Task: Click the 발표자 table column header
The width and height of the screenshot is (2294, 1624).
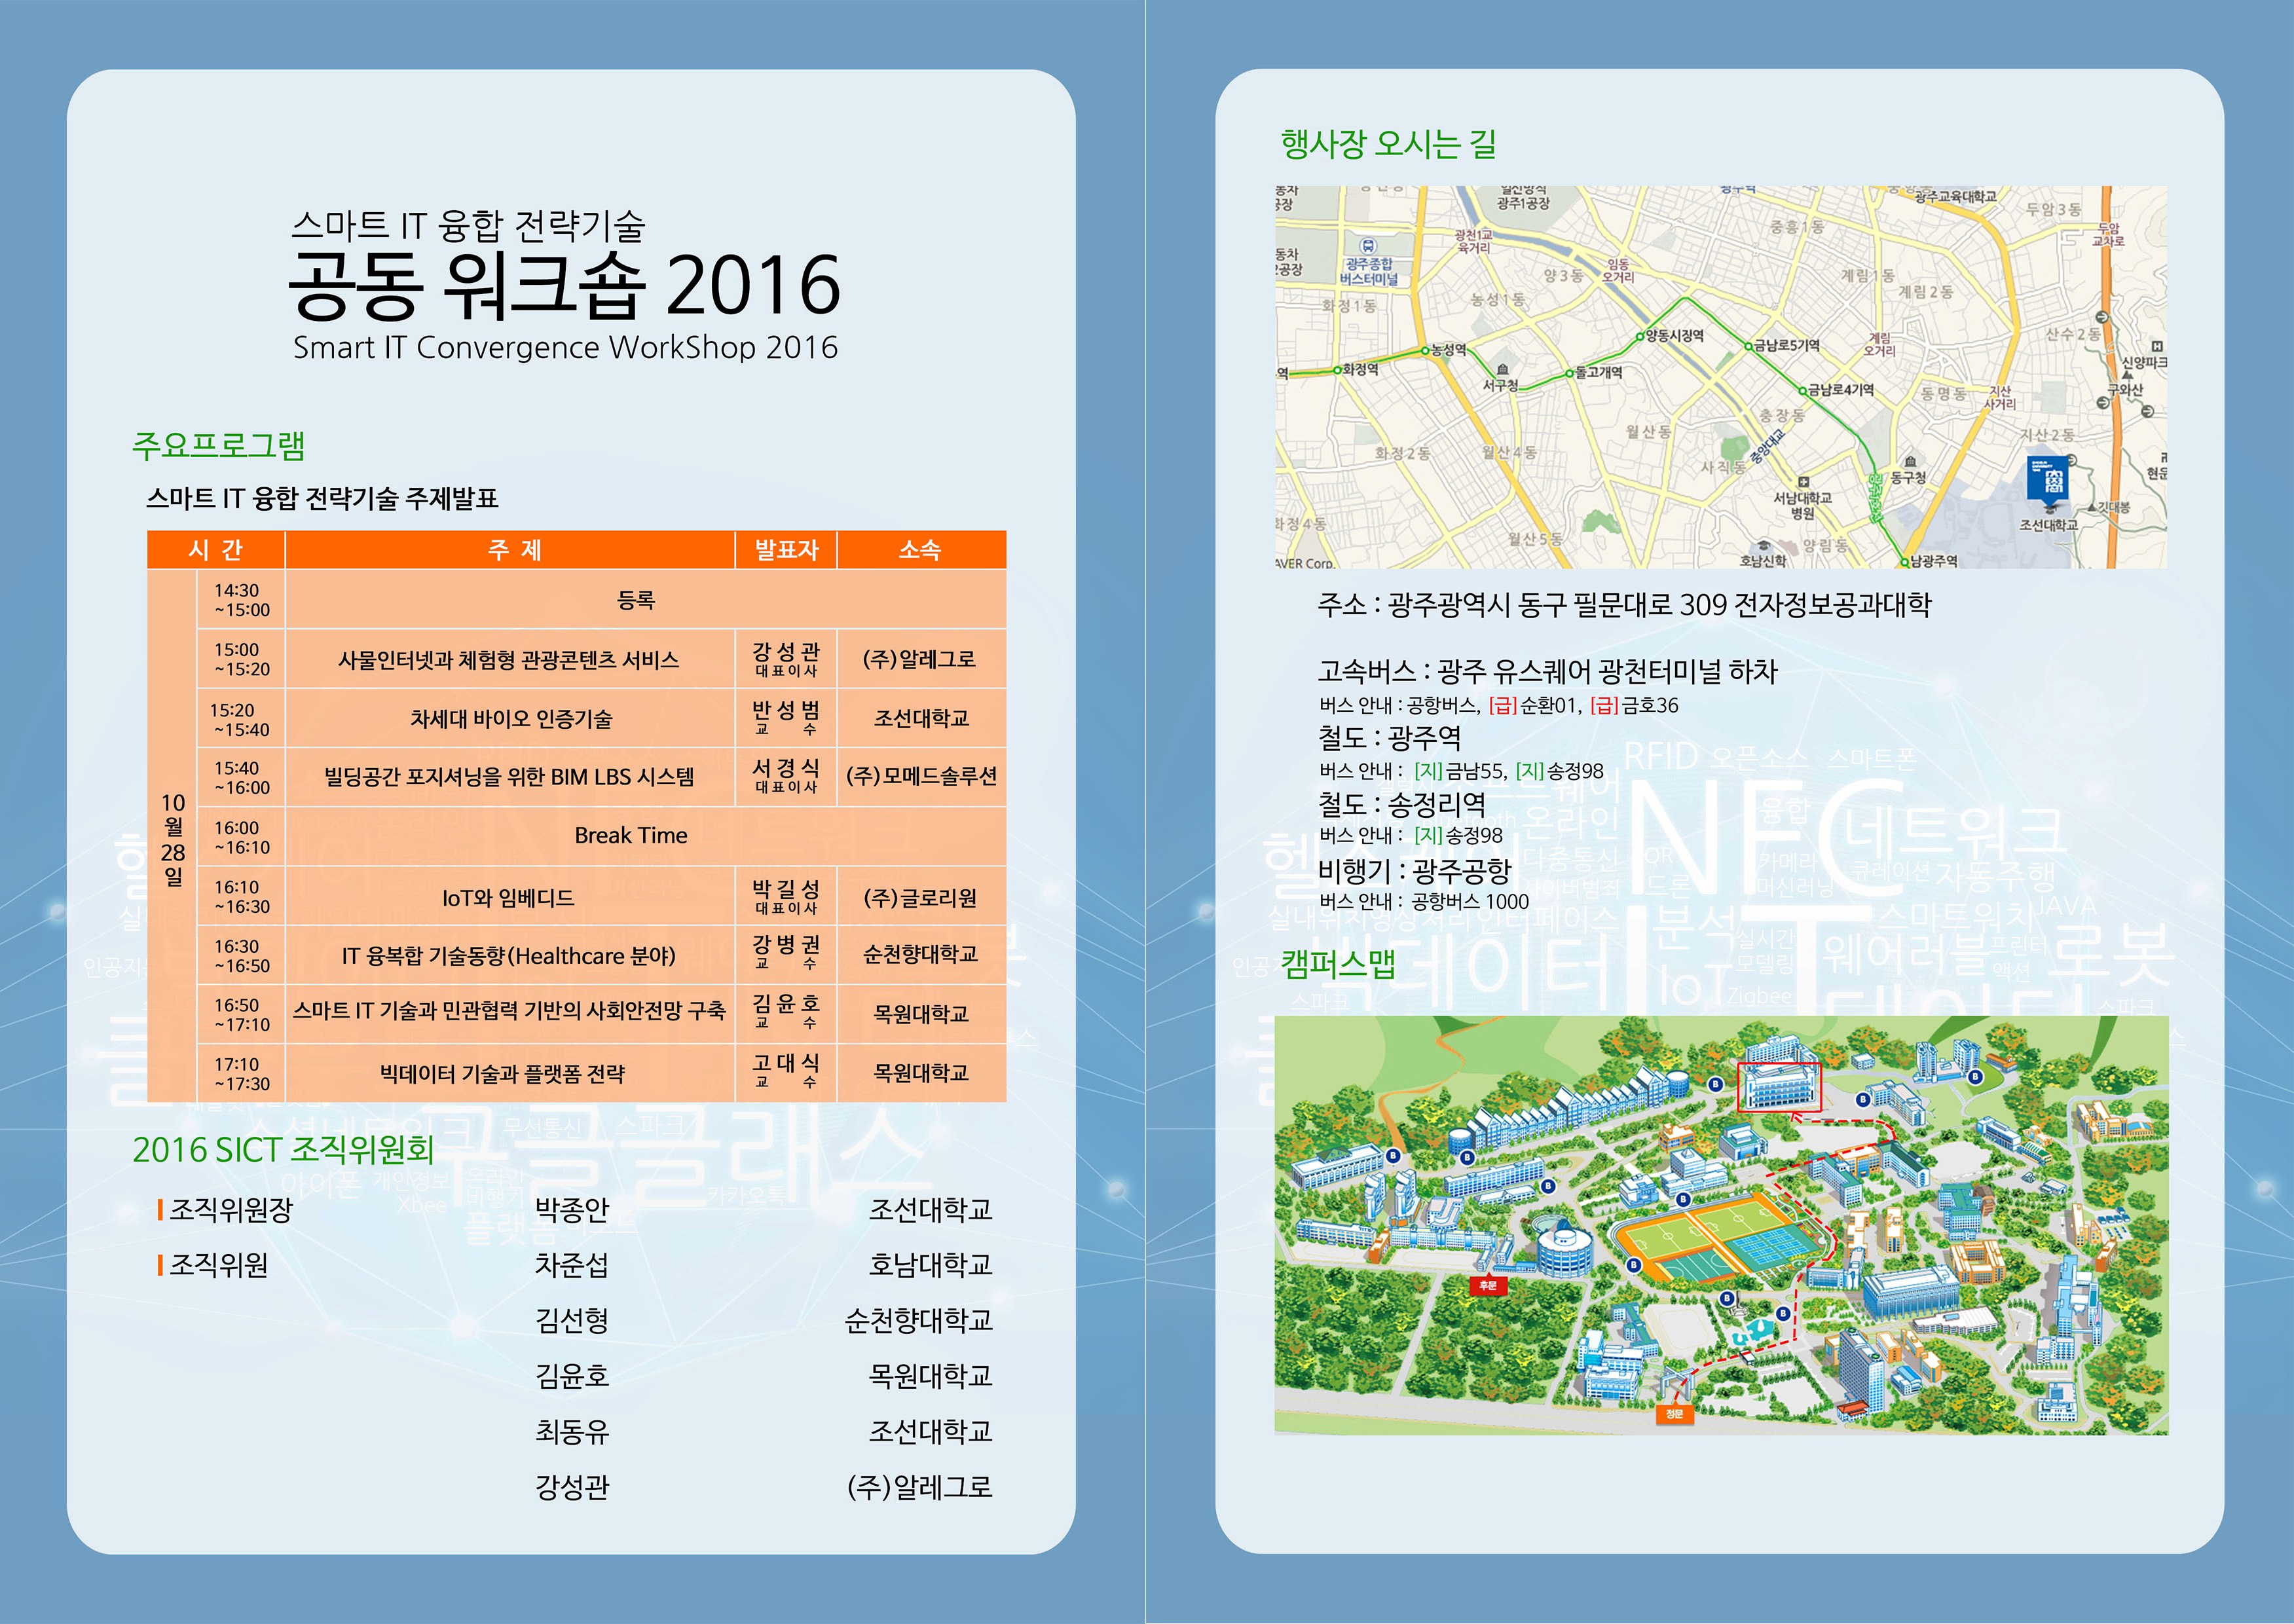Action: (x=786, y=550)
